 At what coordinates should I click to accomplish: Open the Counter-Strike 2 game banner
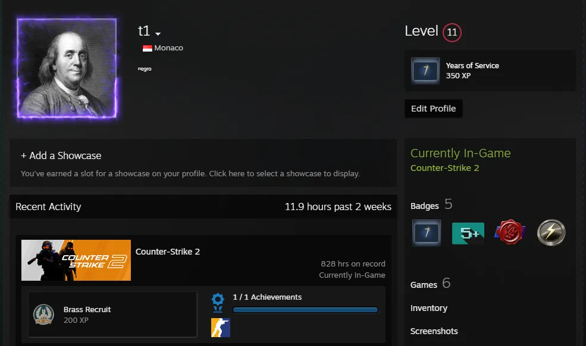(x=76, y=261)
